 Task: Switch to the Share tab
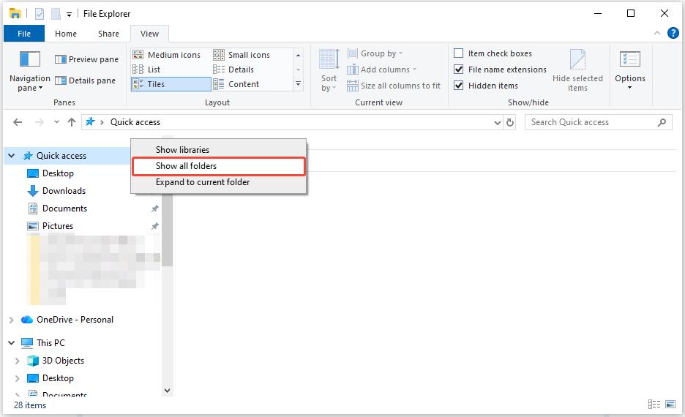108,34
